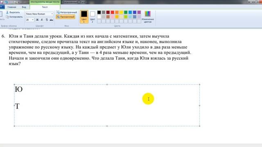This screenshot has width=262, height=147.
Task: Pick the yellow color swatch
Action: pyautogui.click(x=121, y=12)
